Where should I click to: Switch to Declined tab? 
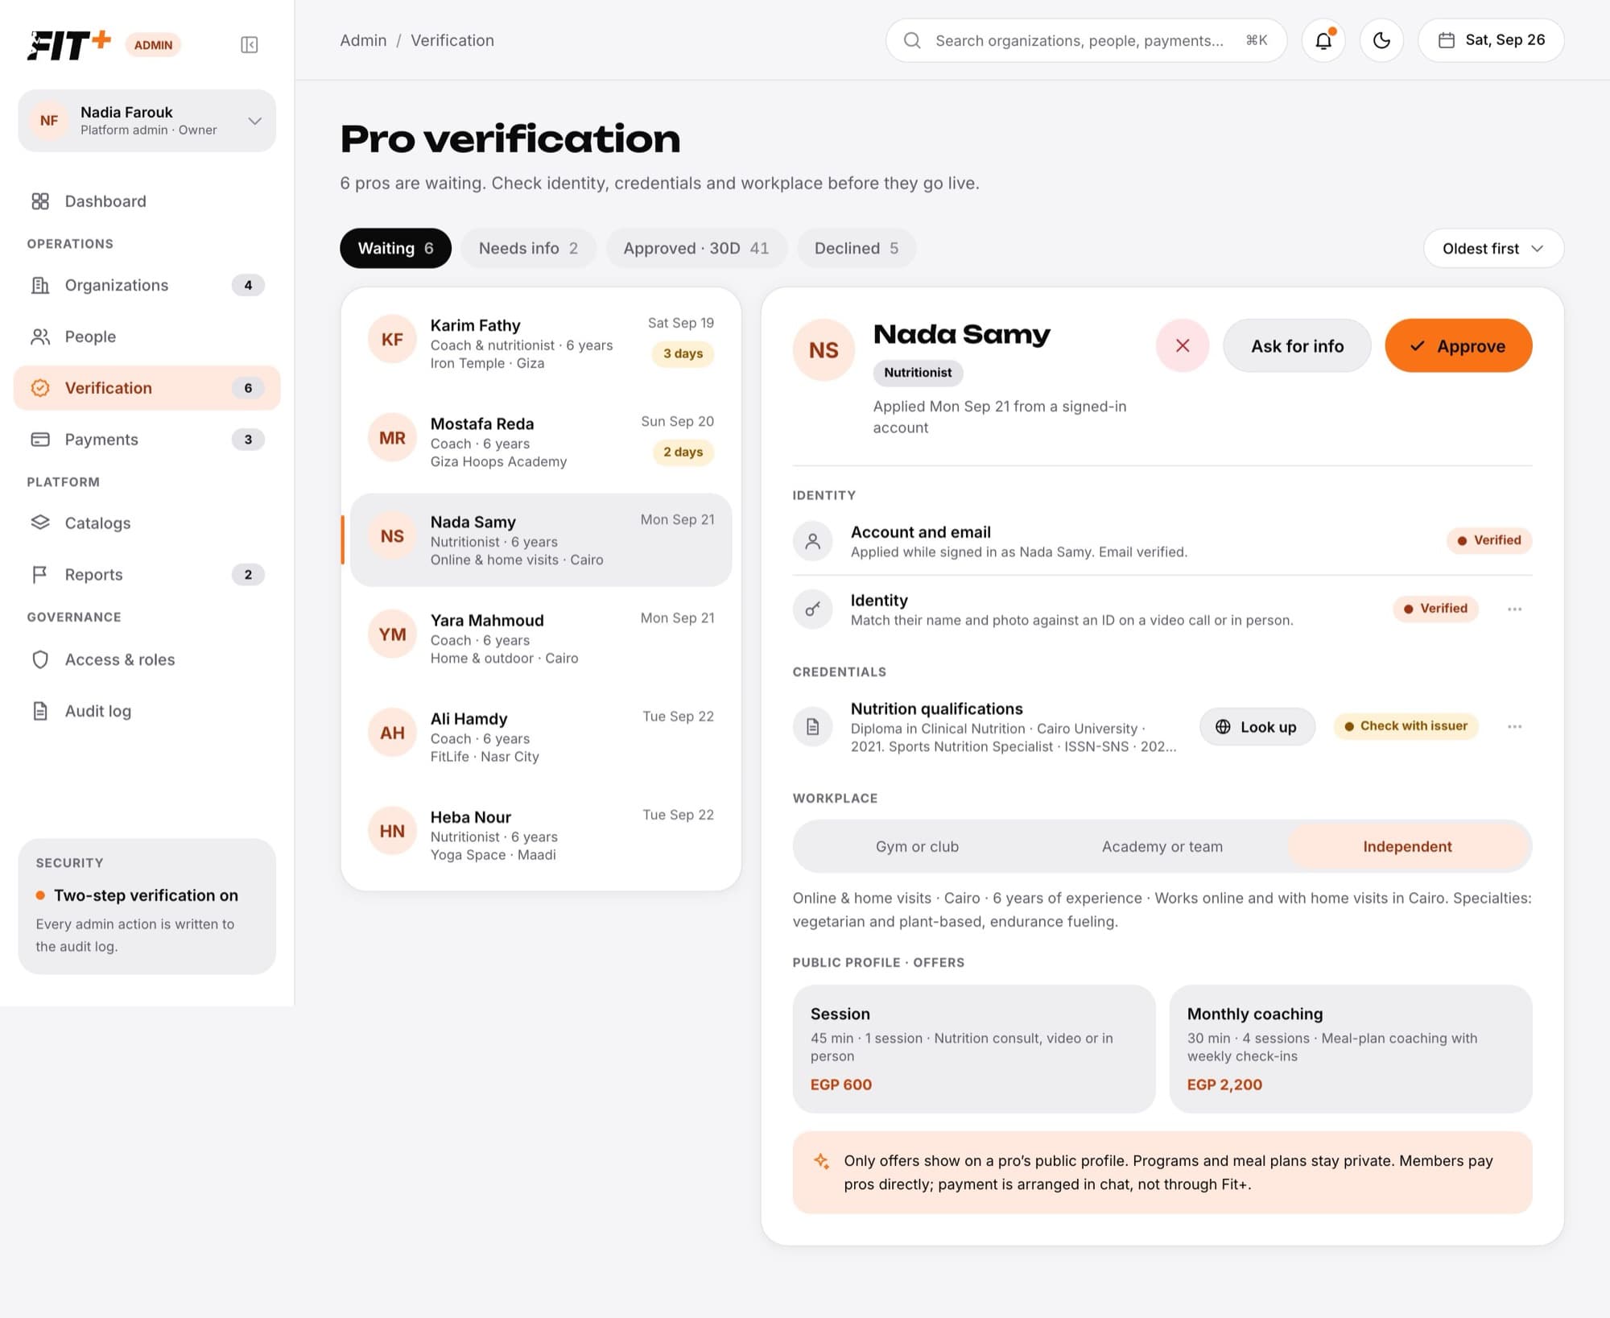tap(856, 248)
